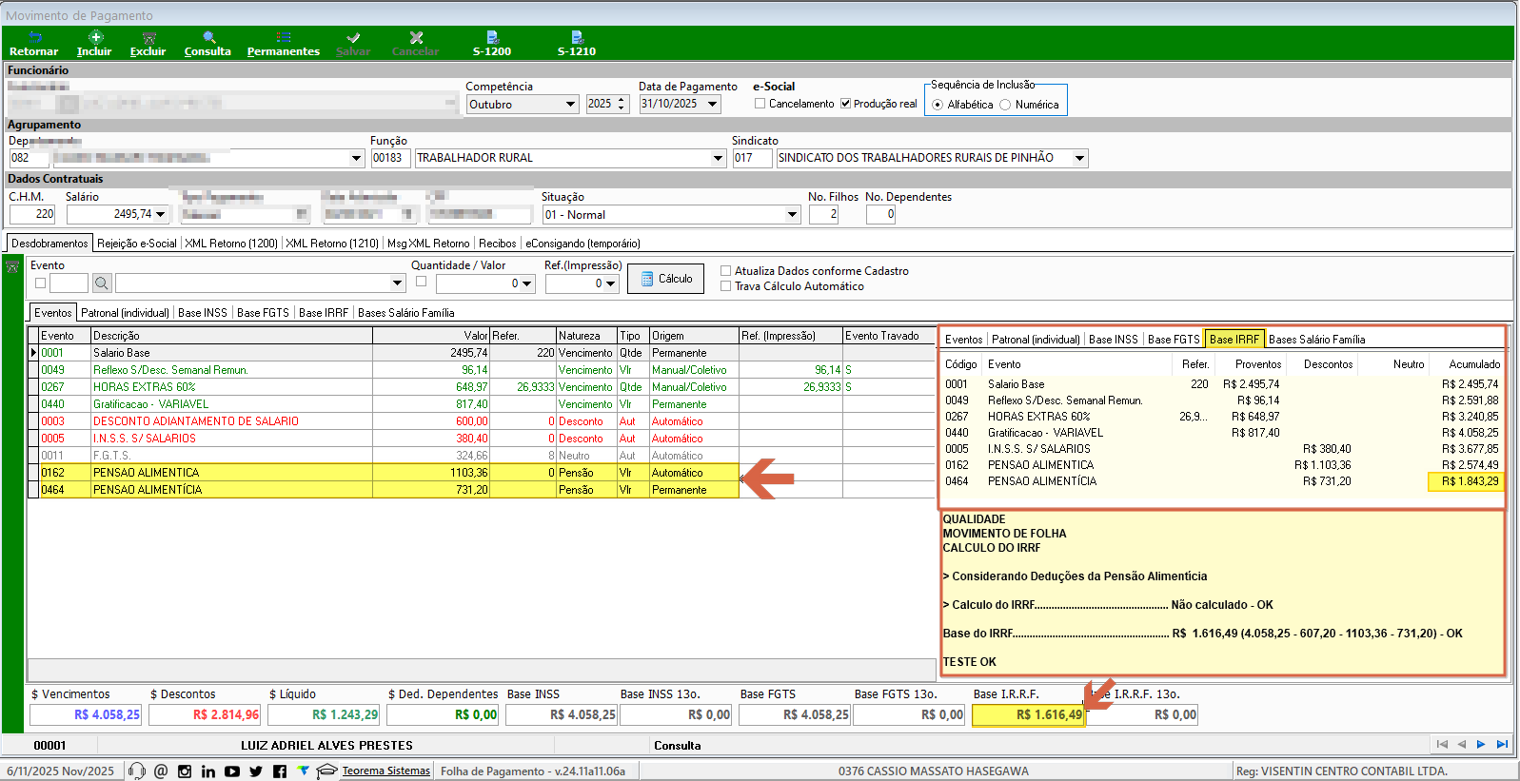1520x781 pixels.
Task: Click the Incluir plus icon
Action: coord(95,38)
